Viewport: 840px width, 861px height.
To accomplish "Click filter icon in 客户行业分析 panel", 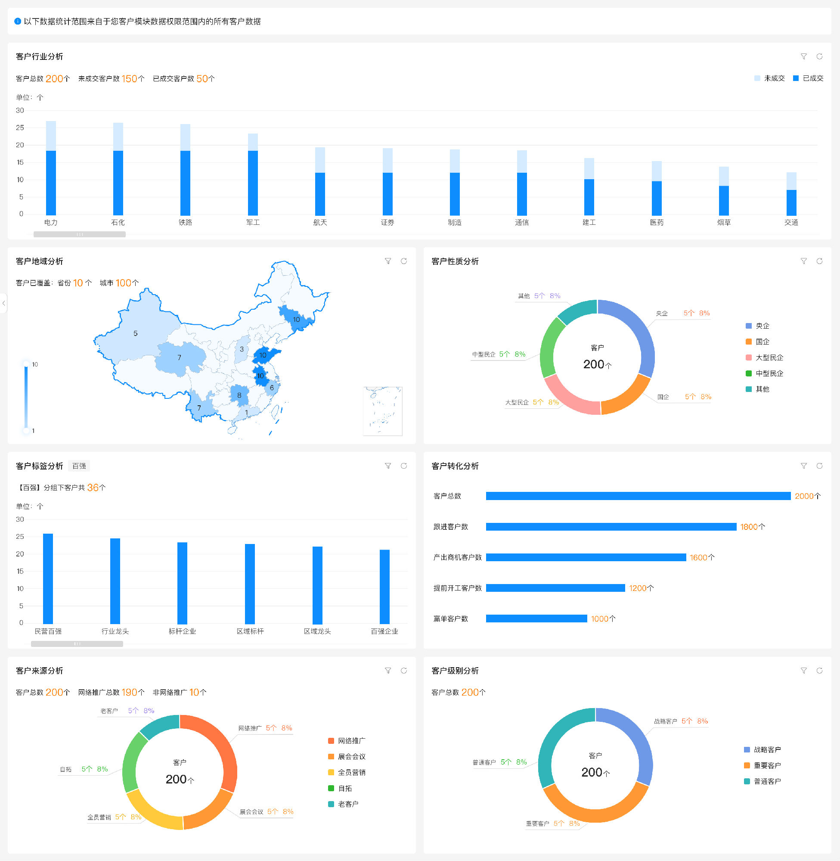I will [x=803, y=56].
